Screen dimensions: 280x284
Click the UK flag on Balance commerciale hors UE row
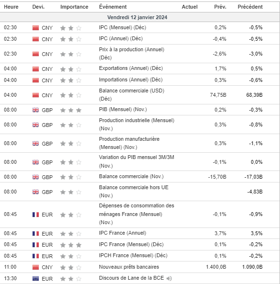[x=35, y=192]
